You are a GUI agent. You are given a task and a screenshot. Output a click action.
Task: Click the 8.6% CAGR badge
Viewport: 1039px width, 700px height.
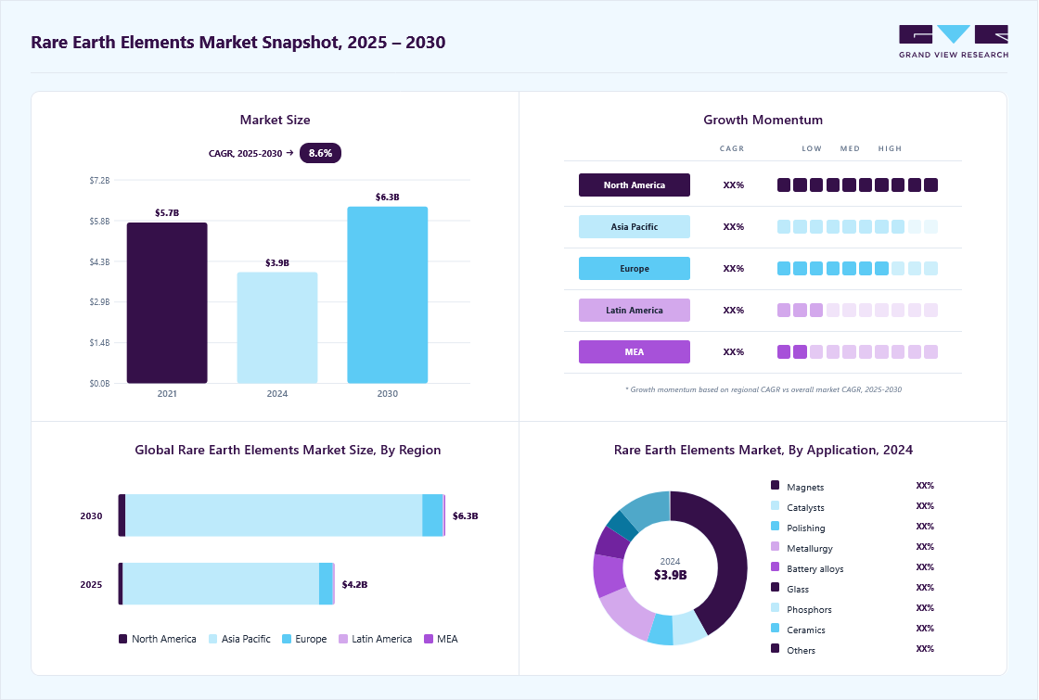(320, 153)
